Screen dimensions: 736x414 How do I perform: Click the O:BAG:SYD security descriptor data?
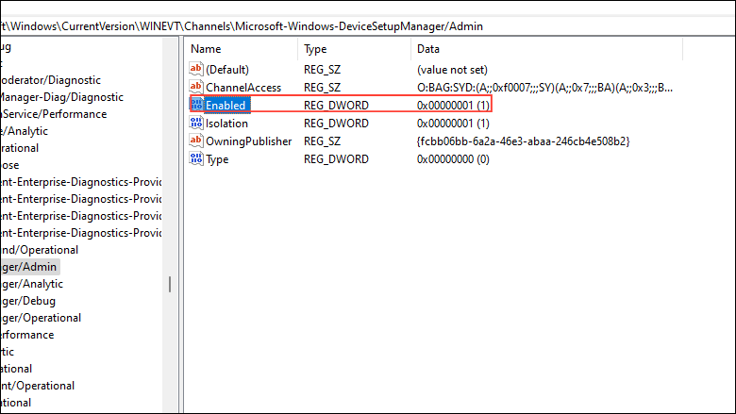(544, 88)
